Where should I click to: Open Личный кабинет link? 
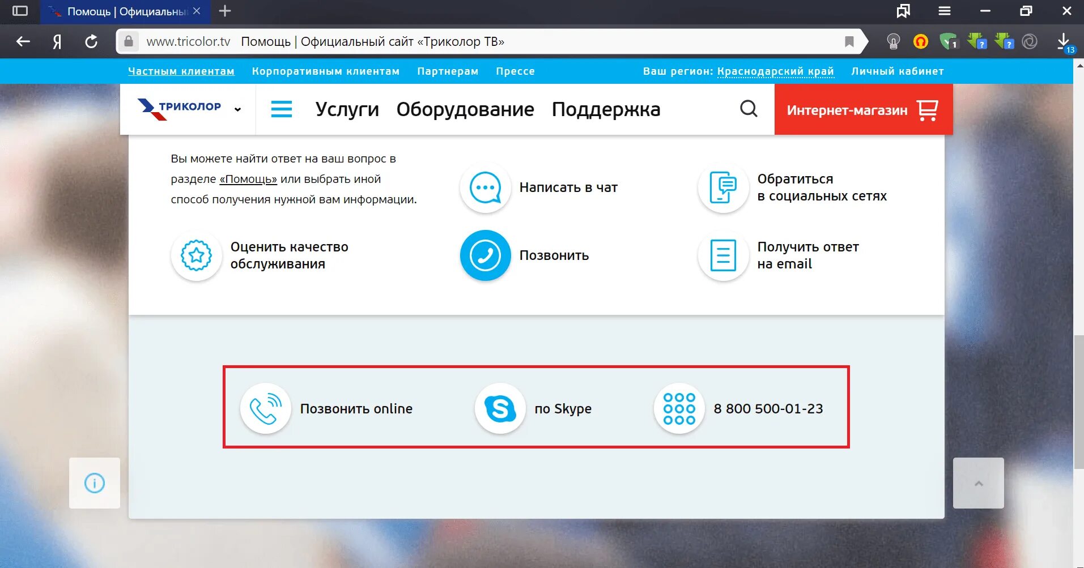(898, 71)
